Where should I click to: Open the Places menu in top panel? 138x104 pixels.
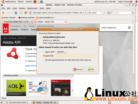point(21,2)
